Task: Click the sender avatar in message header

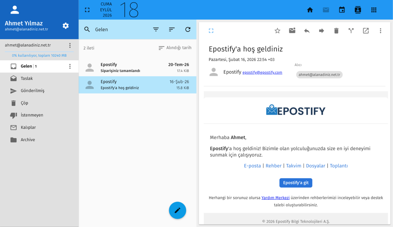Action: (213, 72)
